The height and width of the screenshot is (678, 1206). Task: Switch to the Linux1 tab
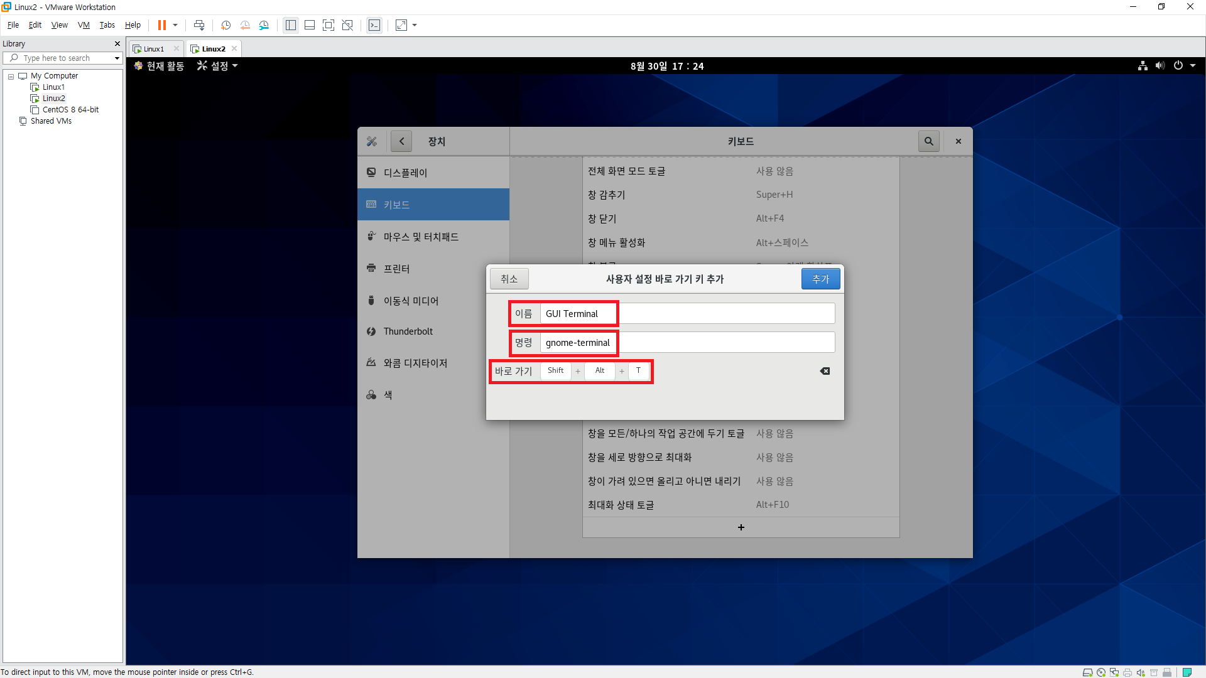153,49
